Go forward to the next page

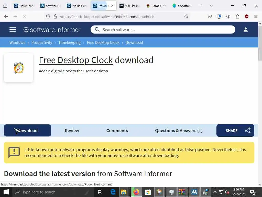click(x=15, y=16)
